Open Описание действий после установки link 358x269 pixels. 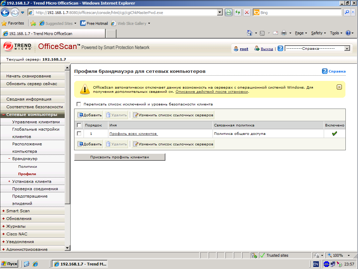tap(212, 92)
